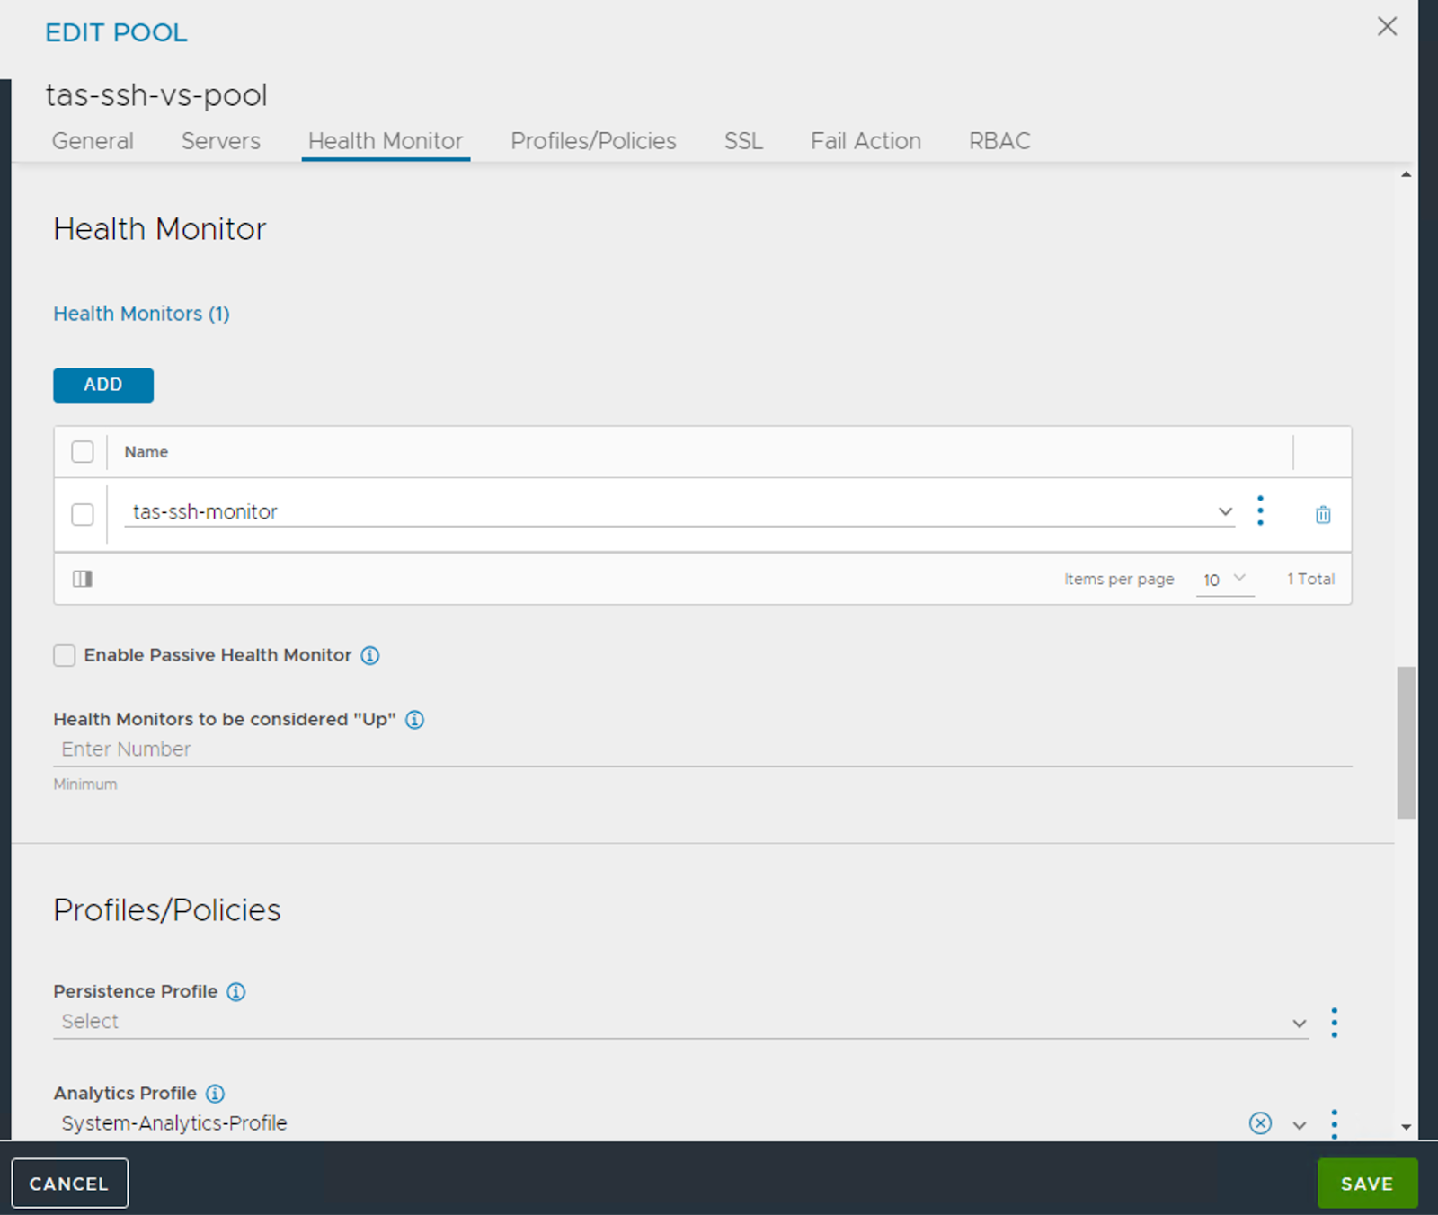Image resolution: width=1438 pixels, height=1215 pixels.
Task: Expand the tas-ssh-monitor dropdown
Action: [x=1225, y=511]
